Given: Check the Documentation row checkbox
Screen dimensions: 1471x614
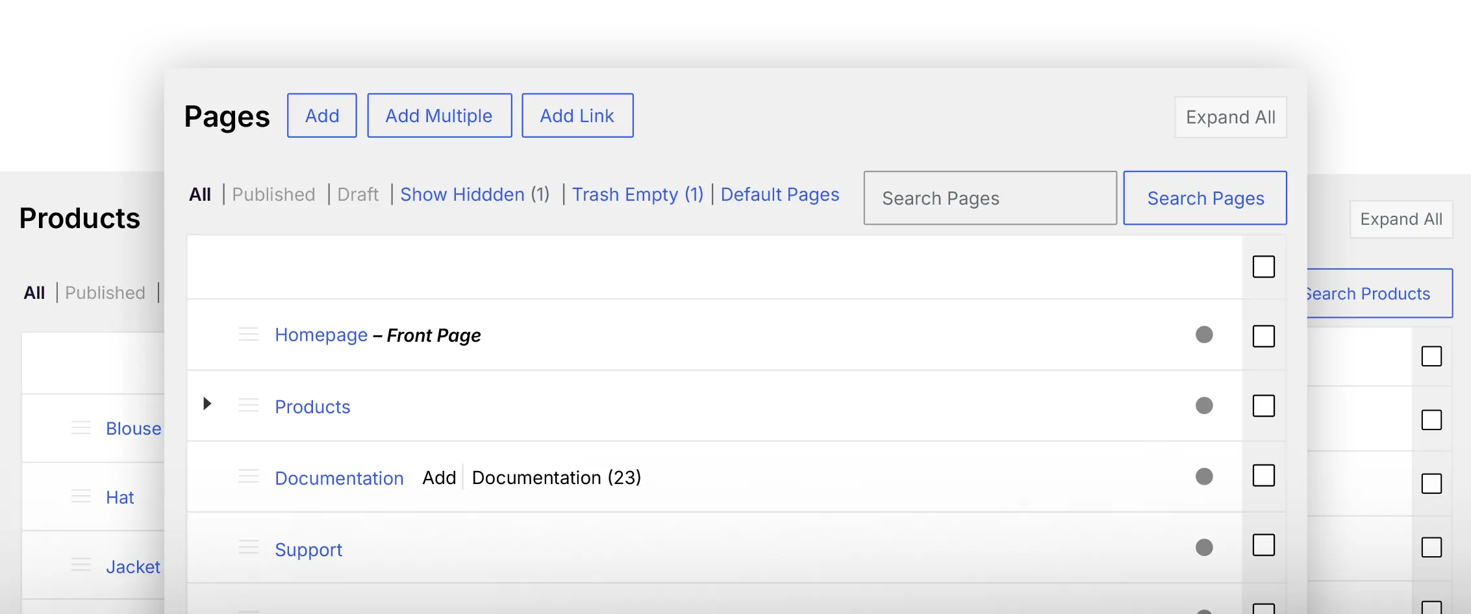Looking at the screenshot, I should pos(1264,475).
